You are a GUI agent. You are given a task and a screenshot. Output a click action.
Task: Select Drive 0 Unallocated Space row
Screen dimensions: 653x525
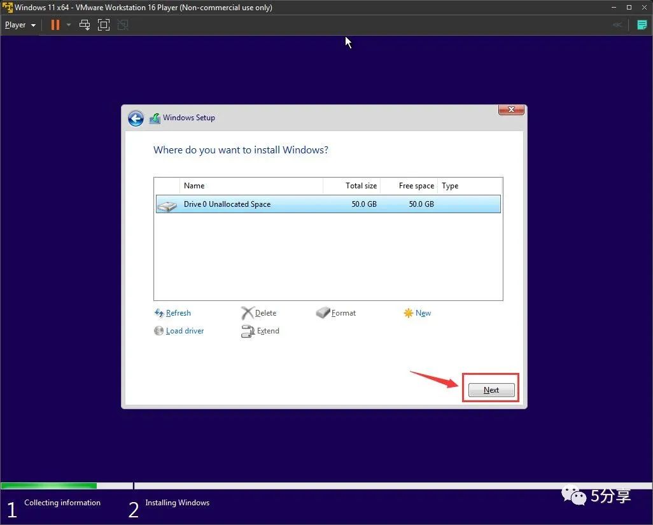pyautogui.click(x=328, y=204)
